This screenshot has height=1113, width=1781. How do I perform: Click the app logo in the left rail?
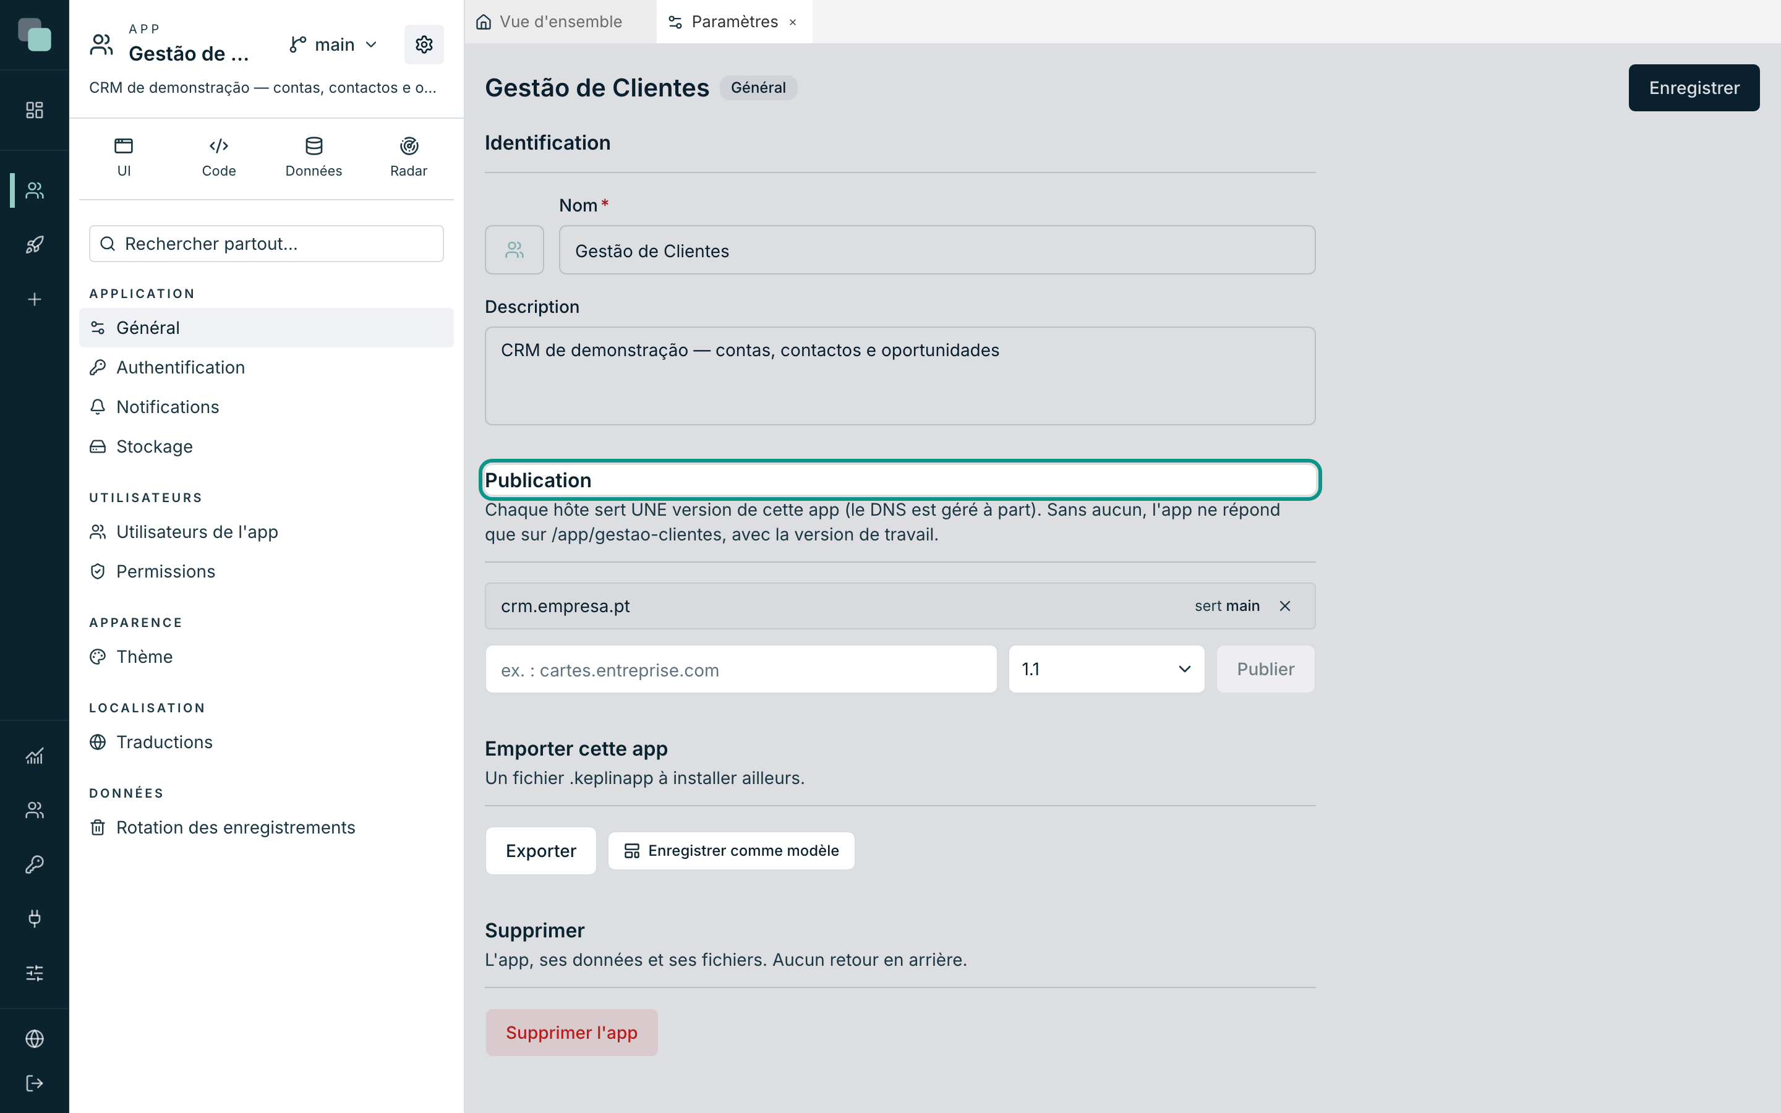pyautogui.click(x=35, y=35)
